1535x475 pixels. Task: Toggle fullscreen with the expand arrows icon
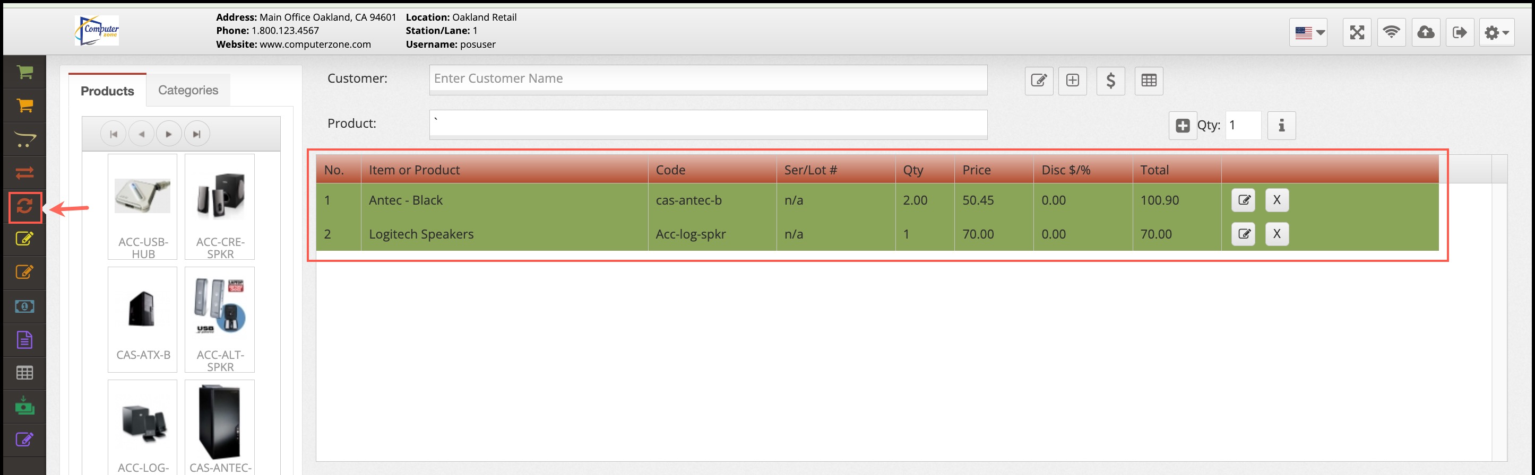pos(1357,32)
